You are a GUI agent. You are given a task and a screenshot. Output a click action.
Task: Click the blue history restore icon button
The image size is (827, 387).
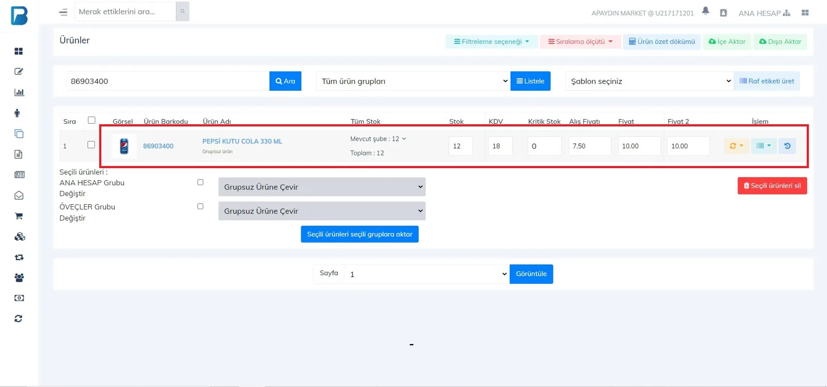(787, 146)
